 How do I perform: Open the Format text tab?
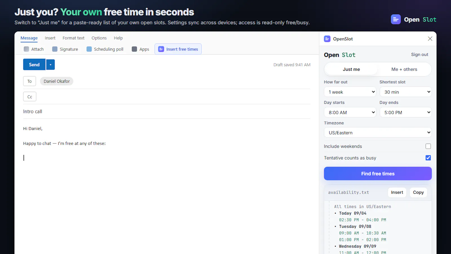click(x=74, y=38)
